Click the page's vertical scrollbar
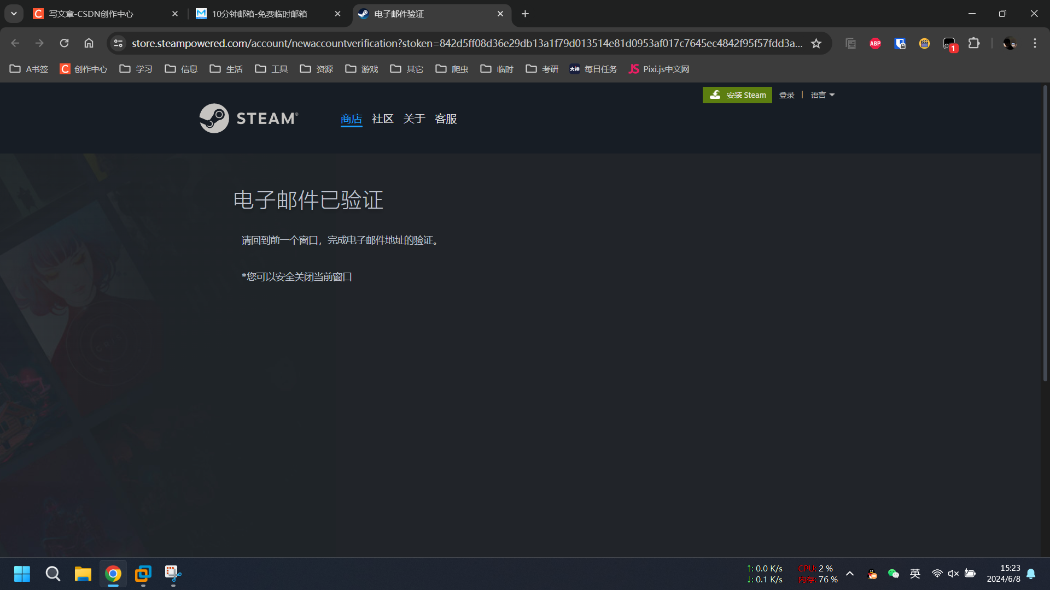 point(1045,235)
